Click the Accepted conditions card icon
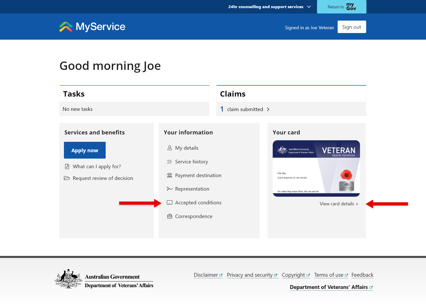 tap(170, 203)
